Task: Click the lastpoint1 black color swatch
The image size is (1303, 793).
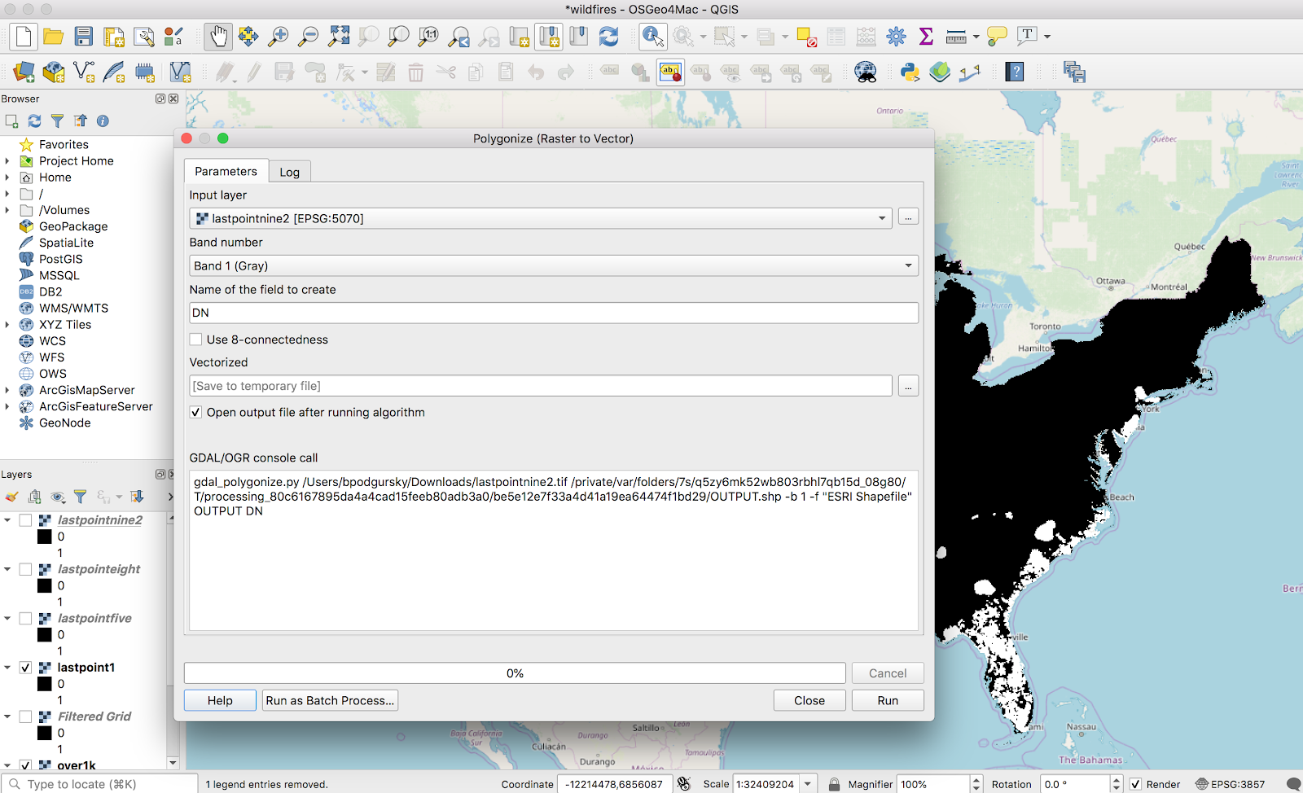Action: pyautogui.click(x=45, y=684)
